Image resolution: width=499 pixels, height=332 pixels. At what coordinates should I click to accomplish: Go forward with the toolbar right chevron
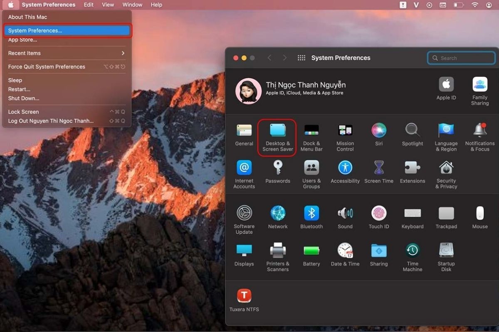click(284, 58)
